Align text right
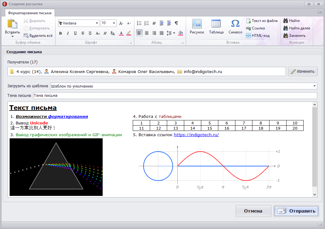This screenshot has width=325, height=229. click(x=154, y=33)
